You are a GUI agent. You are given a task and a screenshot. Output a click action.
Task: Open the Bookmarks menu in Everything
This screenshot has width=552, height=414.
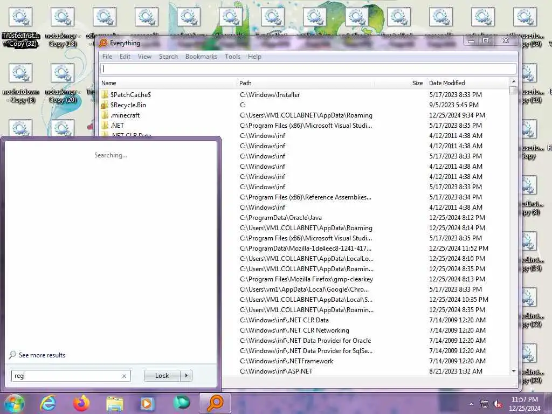(201, 57)
